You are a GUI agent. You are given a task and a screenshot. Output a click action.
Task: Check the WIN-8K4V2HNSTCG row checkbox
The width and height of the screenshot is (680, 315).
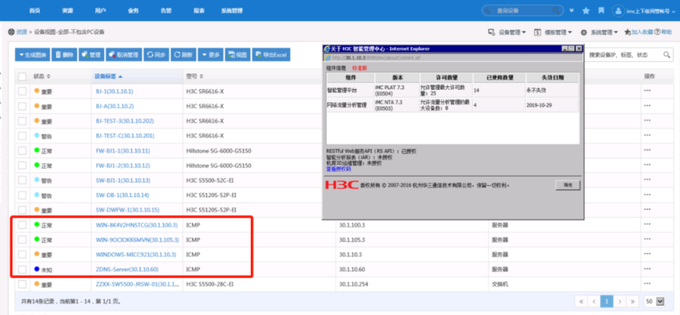(x=22, y=224)
